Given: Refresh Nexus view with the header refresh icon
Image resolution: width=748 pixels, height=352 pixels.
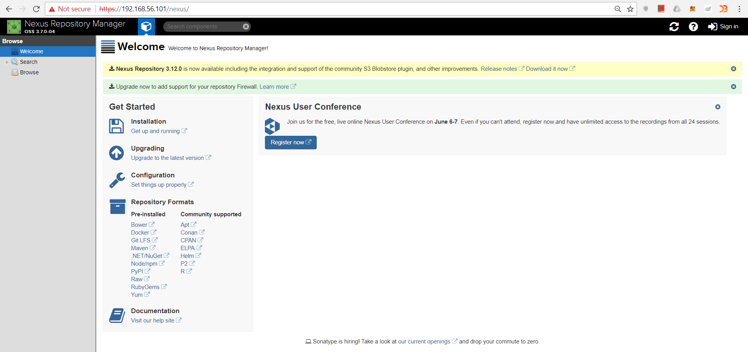Looking at the screenshot, I should (674, 26).
